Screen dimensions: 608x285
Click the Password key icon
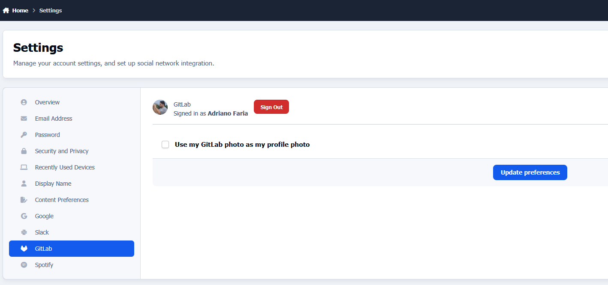click(x=24, y=135)
